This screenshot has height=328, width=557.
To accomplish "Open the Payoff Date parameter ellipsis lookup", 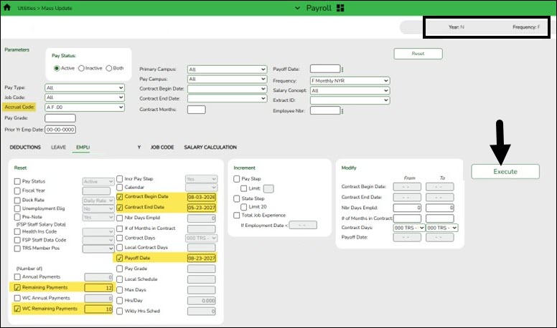I will coord(343,69).
